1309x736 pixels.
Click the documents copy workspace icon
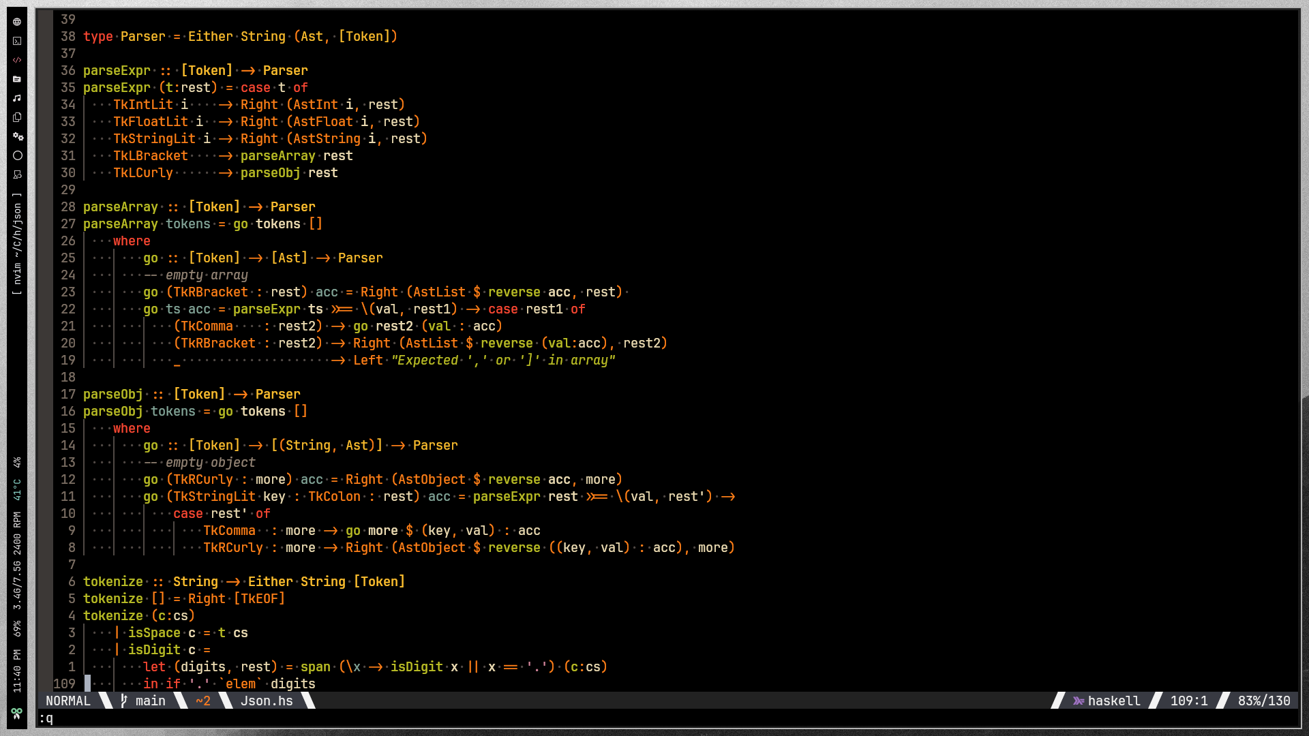pyautogui.click(x=17, y=117)
